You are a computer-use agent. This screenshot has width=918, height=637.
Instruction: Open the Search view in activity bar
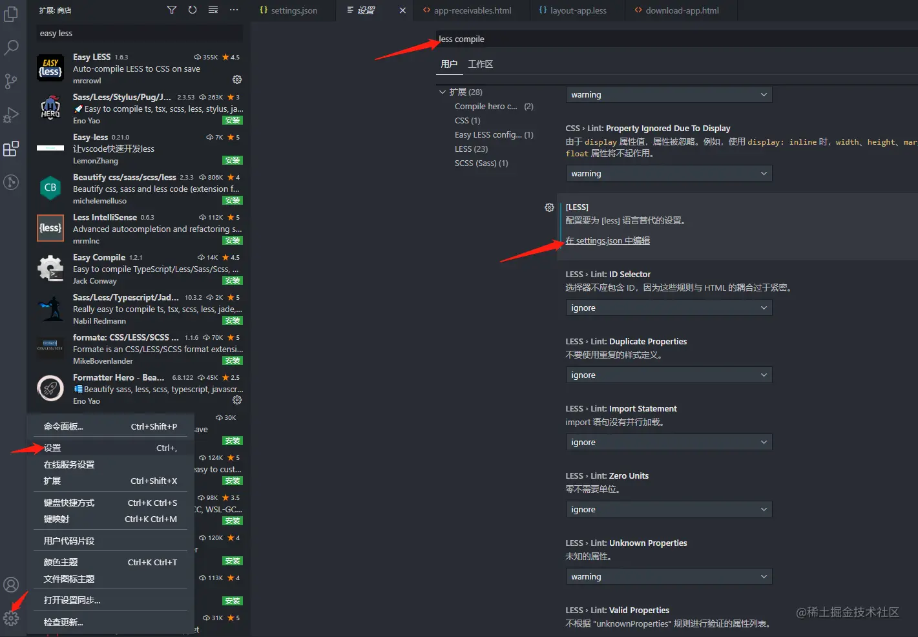pos(11,47)
